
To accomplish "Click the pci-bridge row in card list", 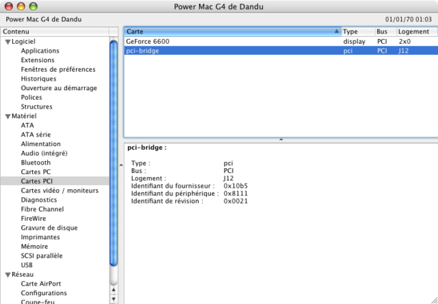I will pos(233,51).
